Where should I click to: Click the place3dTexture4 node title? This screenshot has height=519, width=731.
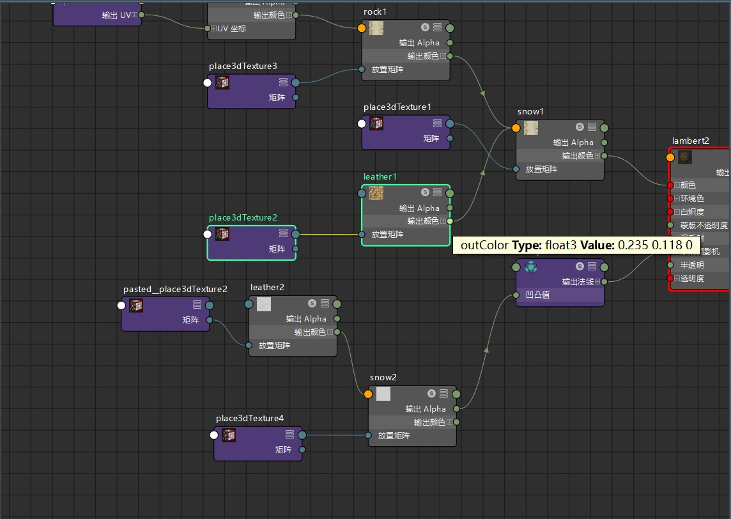pos(249,418)
